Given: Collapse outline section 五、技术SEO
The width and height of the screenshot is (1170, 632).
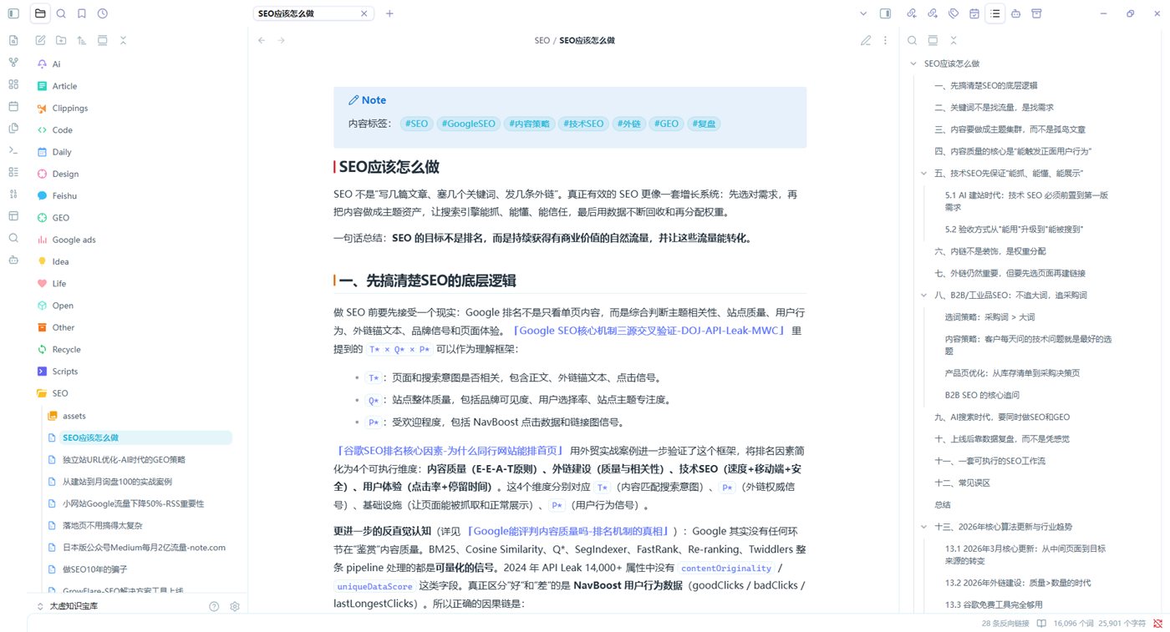Looking at the screenshot, I should [923, 173].
